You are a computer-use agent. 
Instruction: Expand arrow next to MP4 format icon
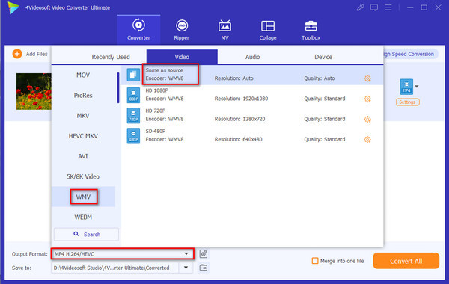click(417, 87)
